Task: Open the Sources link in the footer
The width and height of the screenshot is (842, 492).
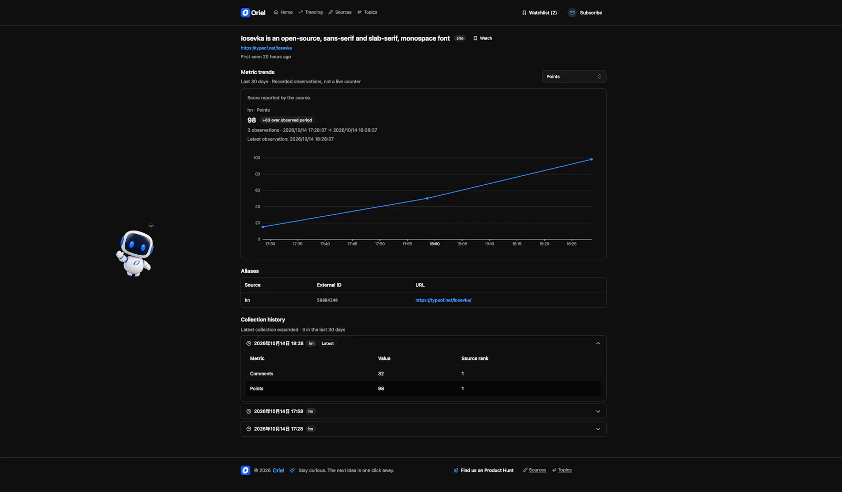Action: [535, 470]
